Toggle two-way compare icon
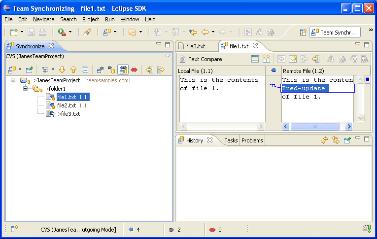This screenshot has height=239, width=377. coord(267,59)
